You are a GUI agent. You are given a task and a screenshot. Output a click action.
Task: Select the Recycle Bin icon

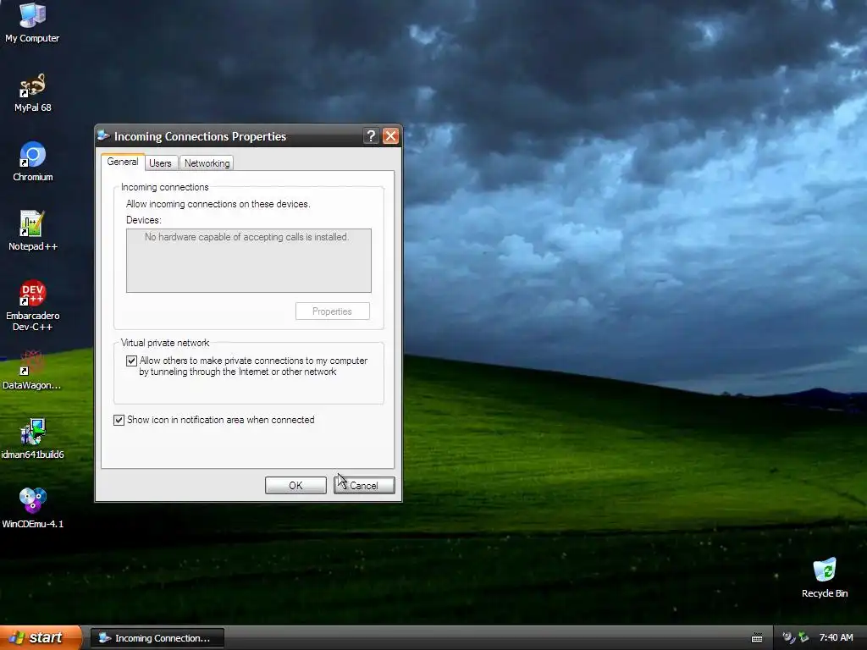coord(825,577)
